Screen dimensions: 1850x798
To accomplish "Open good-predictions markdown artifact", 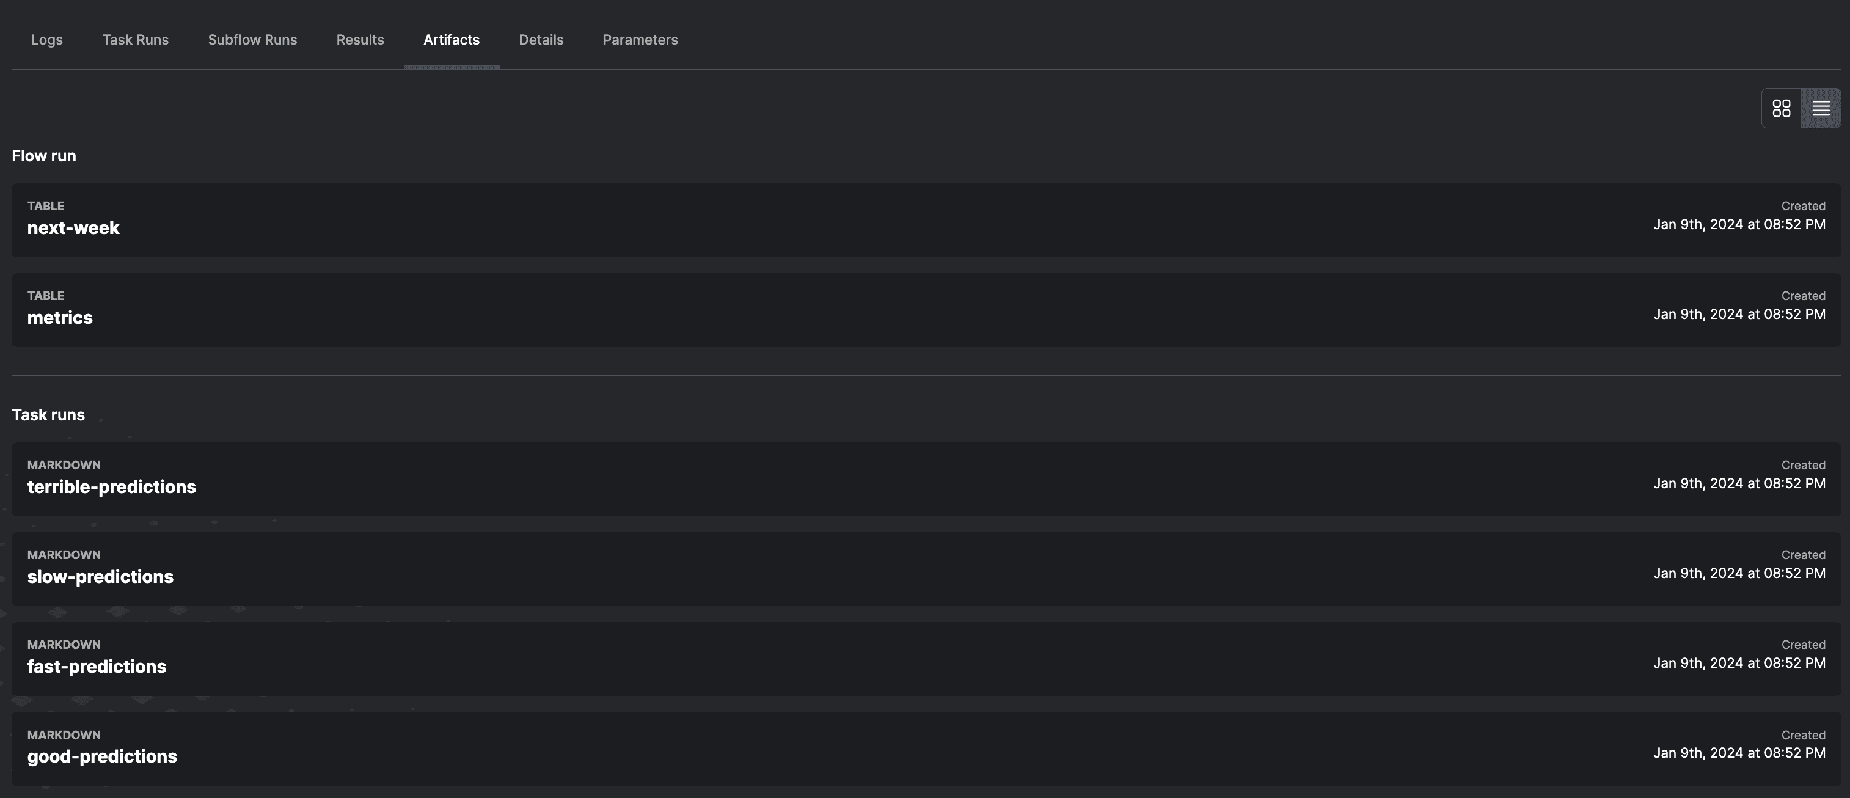I will click(102, 756).
